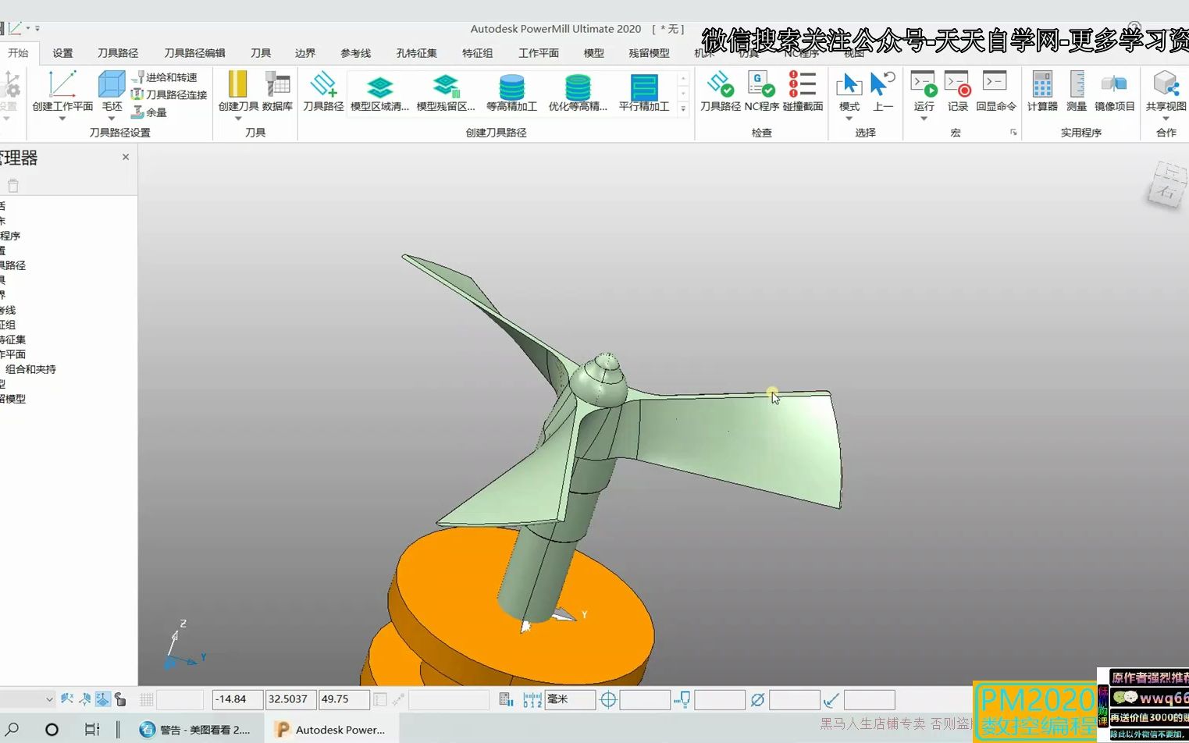Click the tool diameter icon in status bar
This screenshot has width=1189, height=743.
click(x=757, y=700)
